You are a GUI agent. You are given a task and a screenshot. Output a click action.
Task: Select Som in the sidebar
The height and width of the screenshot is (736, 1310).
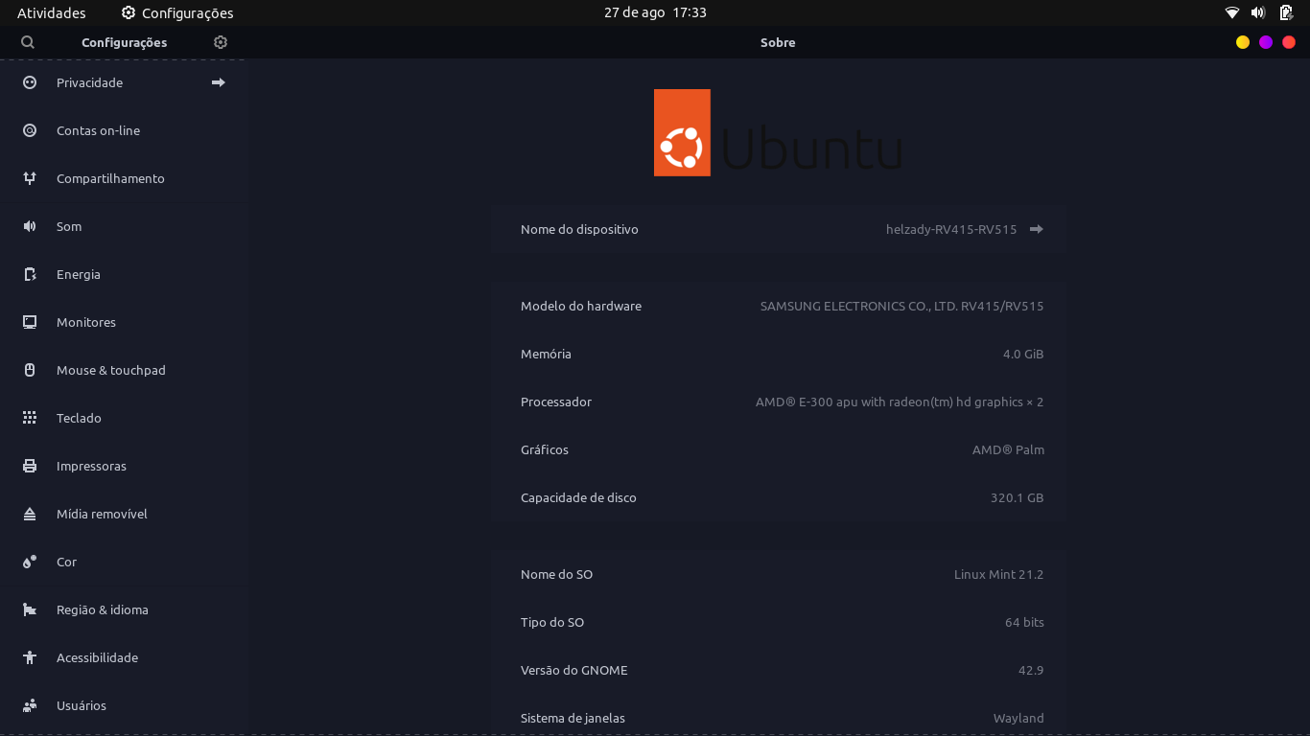124,226
